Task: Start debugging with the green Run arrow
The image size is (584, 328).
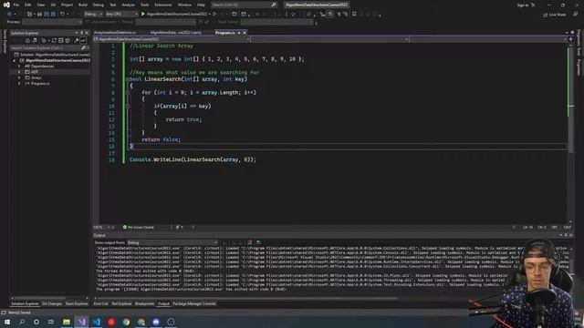Action: point(143,15)
